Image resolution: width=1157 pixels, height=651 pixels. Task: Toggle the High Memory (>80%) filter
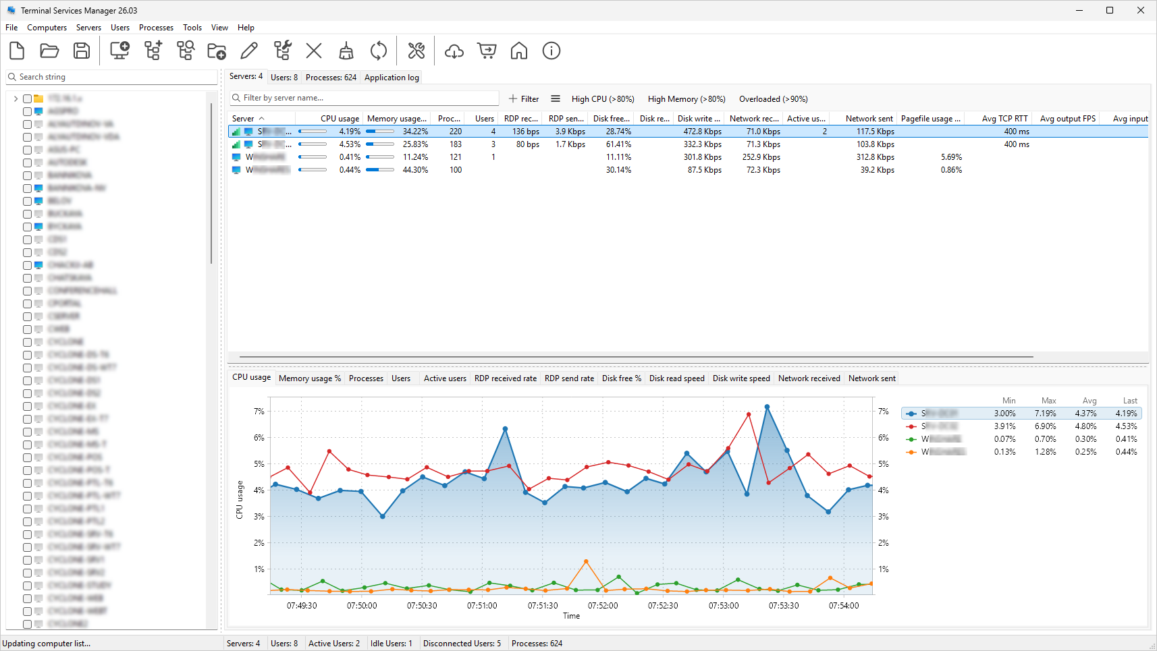[687, 99]
